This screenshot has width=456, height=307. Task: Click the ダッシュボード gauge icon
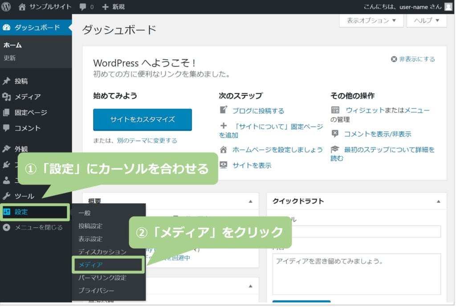[x=6, y=27]
